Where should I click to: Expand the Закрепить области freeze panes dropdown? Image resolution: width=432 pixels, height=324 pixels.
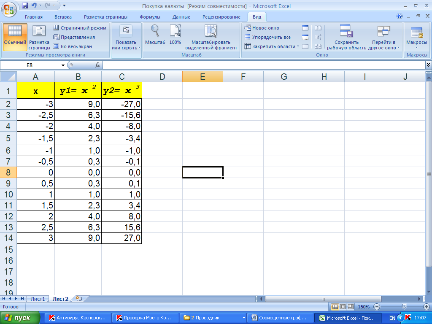coord(272,46)
